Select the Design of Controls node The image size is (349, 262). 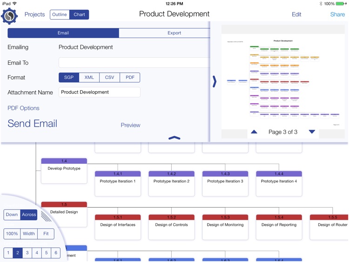(171, 227)
